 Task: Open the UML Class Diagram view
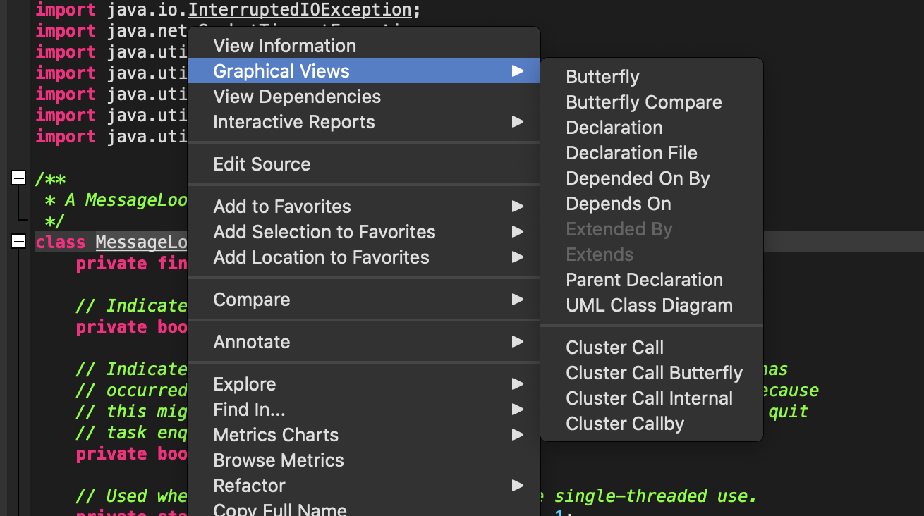pos(649,305)
